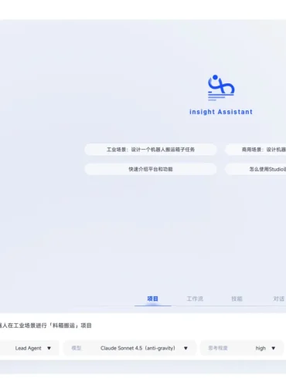This screenshot has width=286, height=378.
Task: Select the 怎么使用Studio suggestion
Action: coord(255,169)
